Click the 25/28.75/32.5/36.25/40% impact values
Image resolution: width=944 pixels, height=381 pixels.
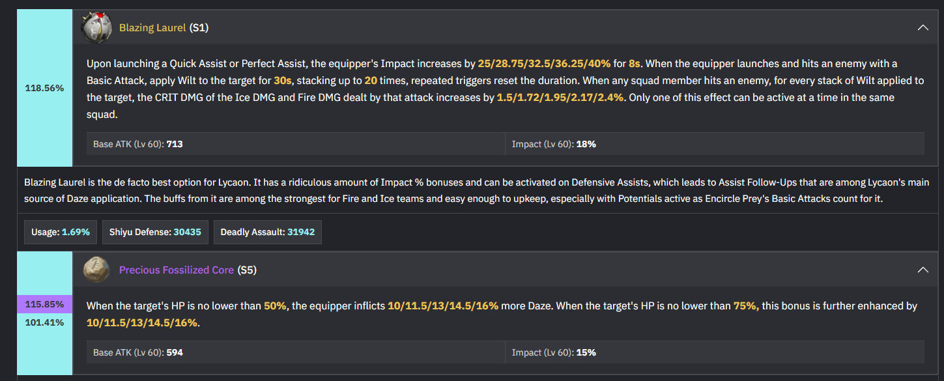point(544,63)
